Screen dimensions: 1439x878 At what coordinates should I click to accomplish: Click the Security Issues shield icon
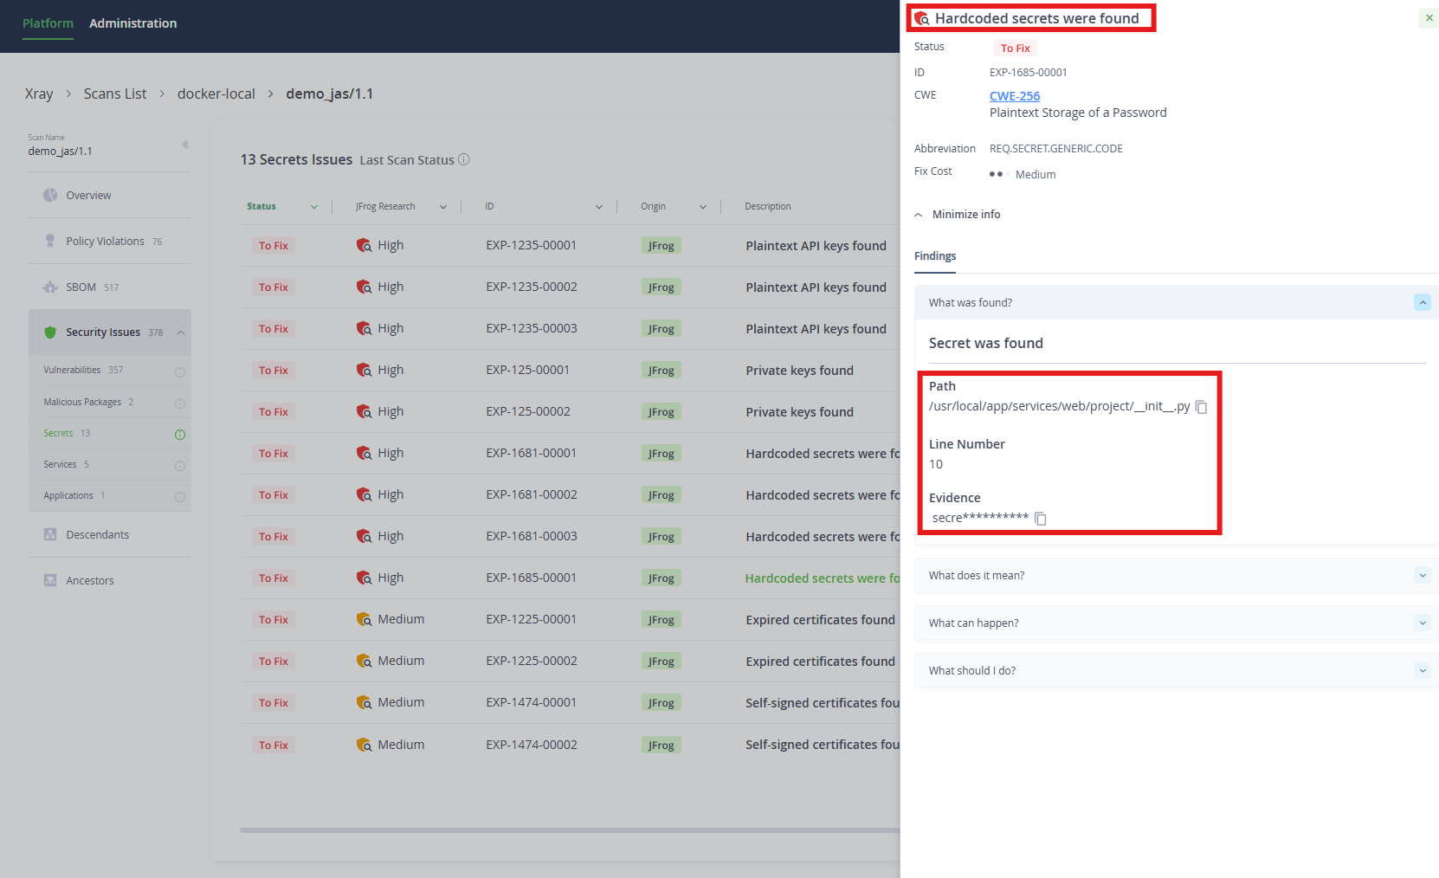point(50,332)
